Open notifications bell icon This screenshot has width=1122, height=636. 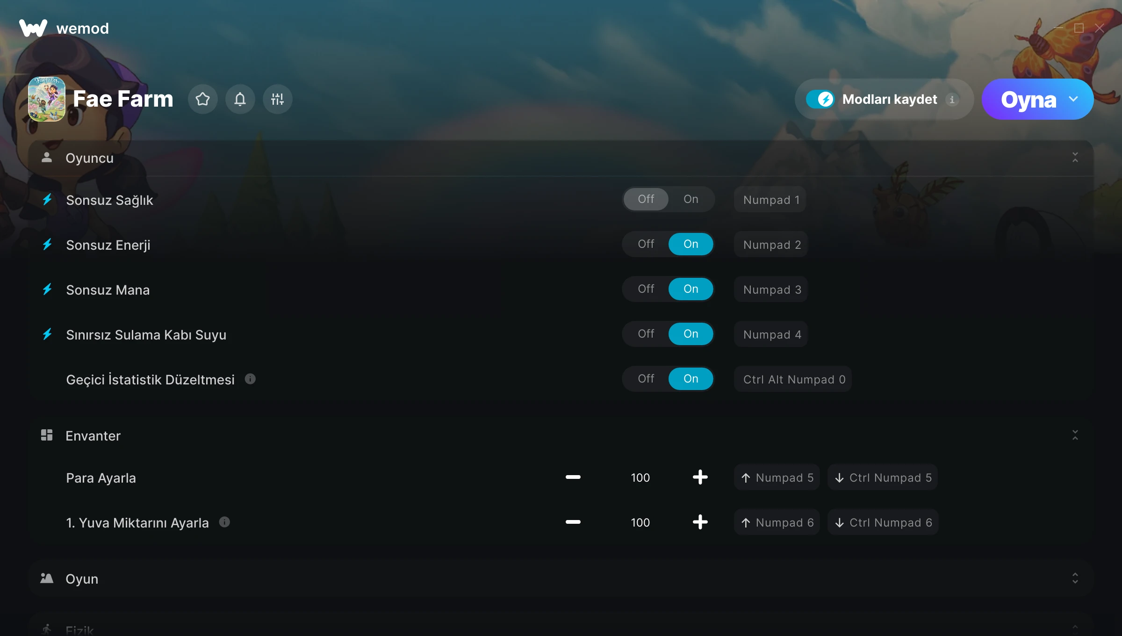240,99
